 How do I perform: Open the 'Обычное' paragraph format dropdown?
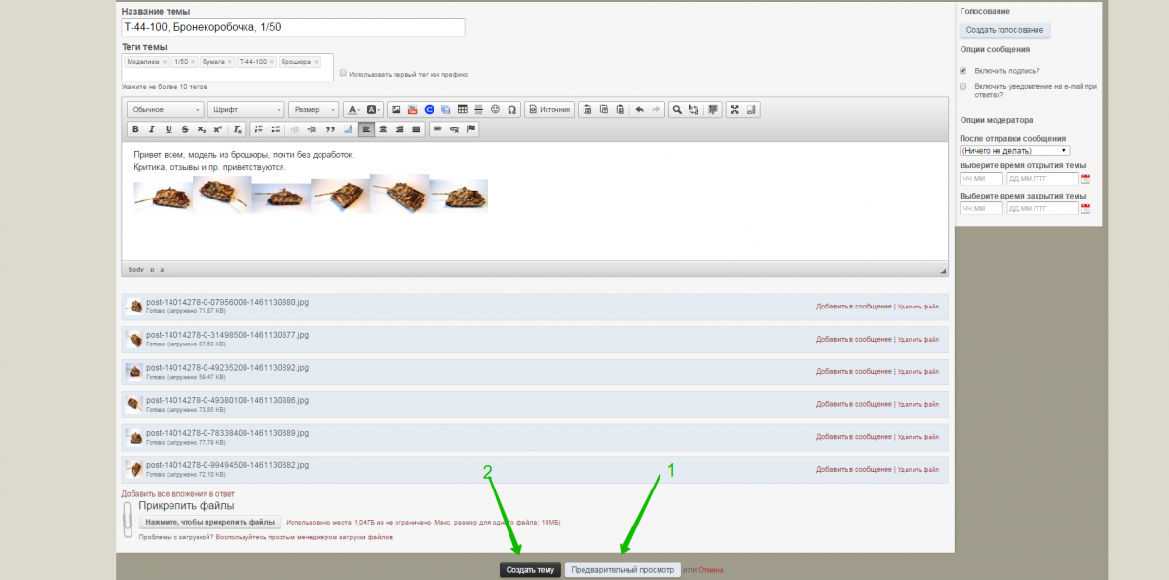pos(164,110)
